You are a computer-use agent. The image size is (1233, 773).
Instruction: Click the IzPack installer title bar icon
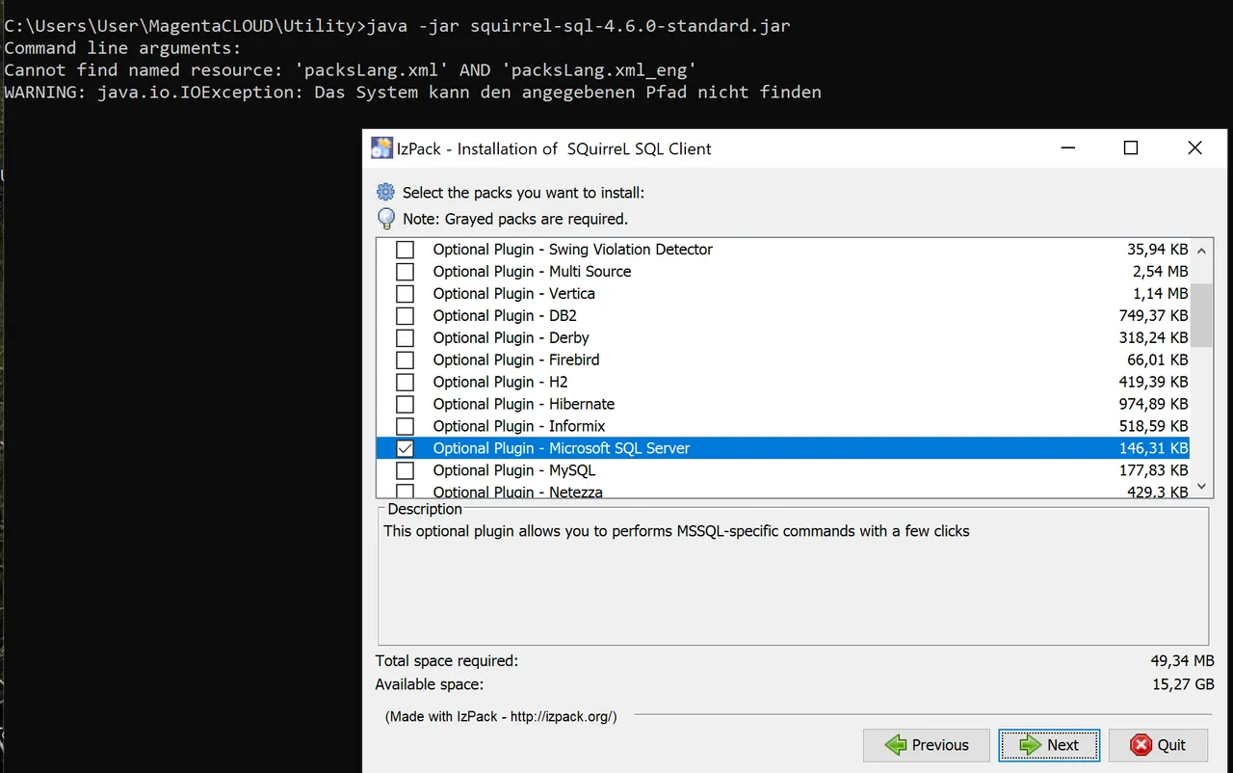381,148
